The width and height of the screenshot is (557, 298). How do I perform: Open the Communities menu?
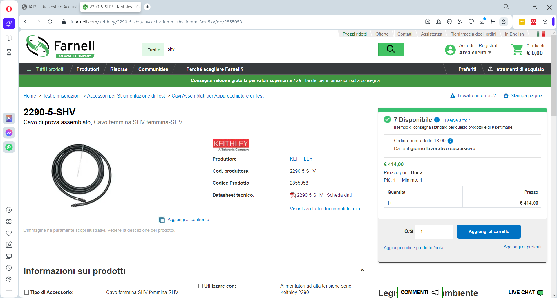(153, 69)
